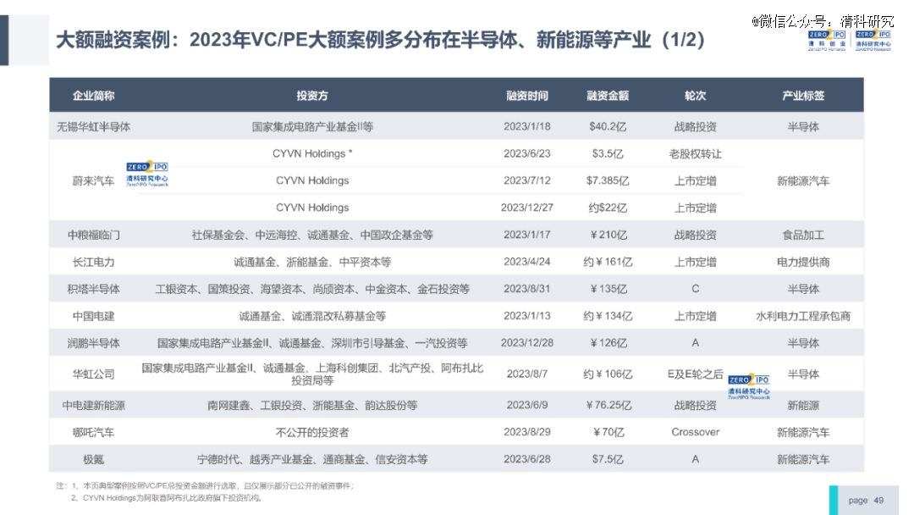Click the 企业简称 column header

pos(93,96)
